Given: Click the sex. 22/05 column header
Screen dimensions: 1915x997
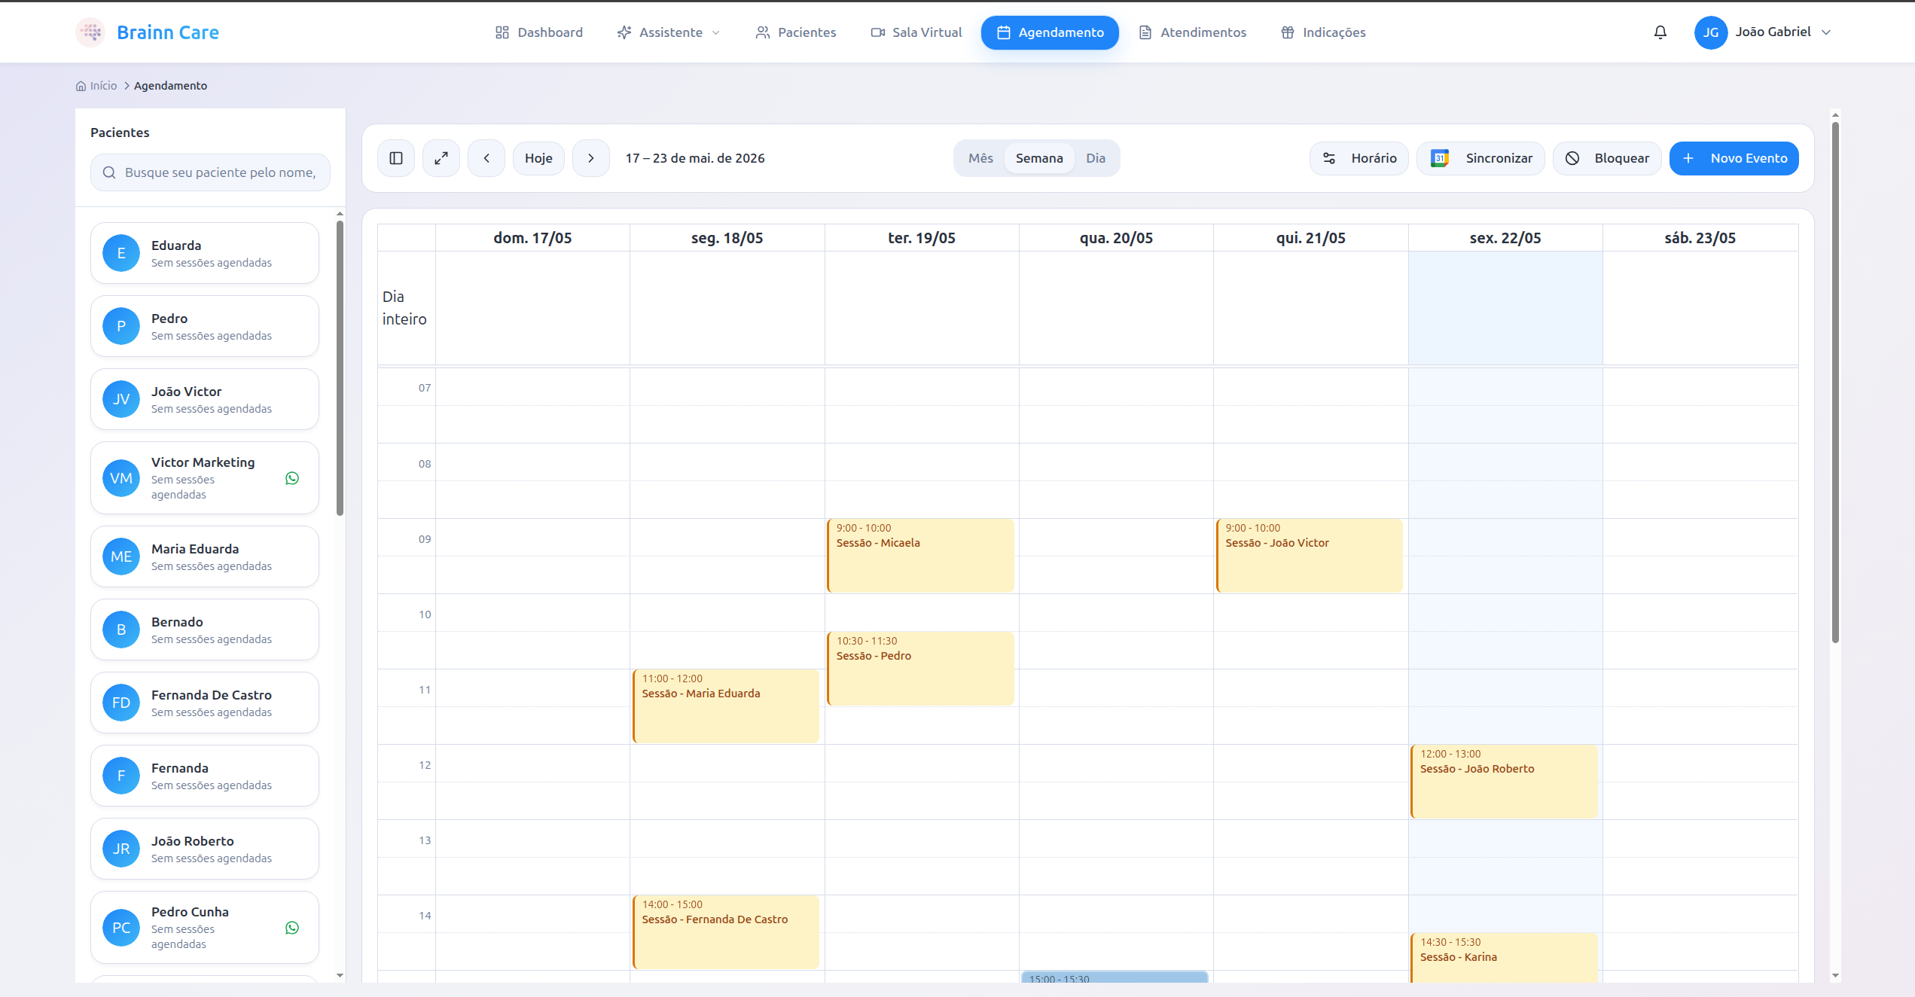Looking at the screenshot, I should tap(1505, 238).
